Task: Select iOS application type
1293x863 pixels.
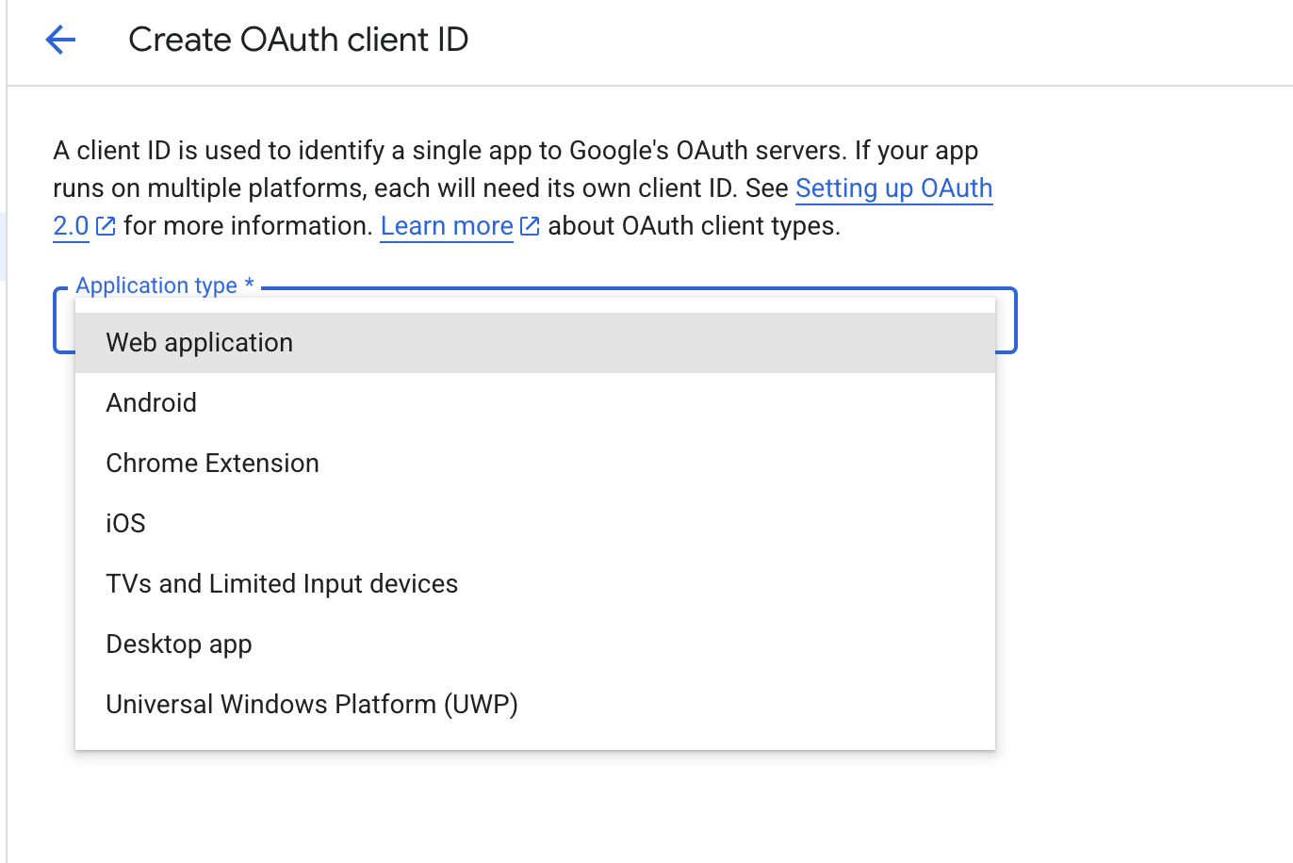Action: [535, 524]
